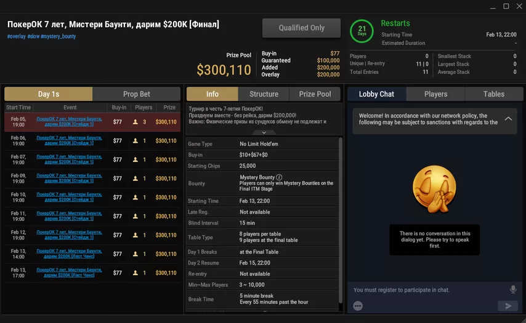The image size is (526, 323).
Task: Open the Feb 06, 19:00 event link
Action: point(69,140)
